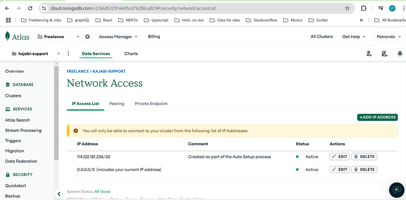
Task: Open Triggers in sidebar
Action: [13, 140]
